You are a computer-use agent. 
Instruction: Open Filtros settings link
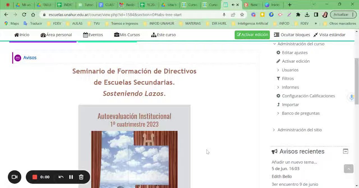[x=288, y=79]
